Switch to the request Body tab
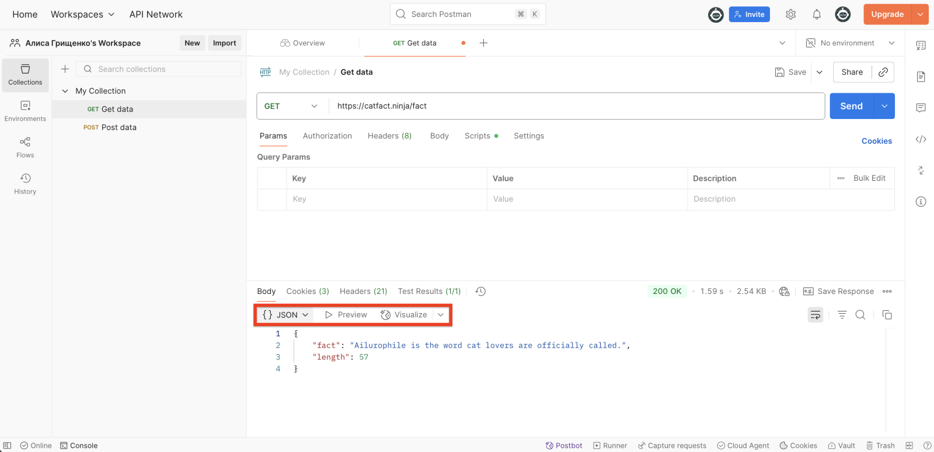This screenshot has width=934, height=452. pyautogui.click(x=440, y=136)
